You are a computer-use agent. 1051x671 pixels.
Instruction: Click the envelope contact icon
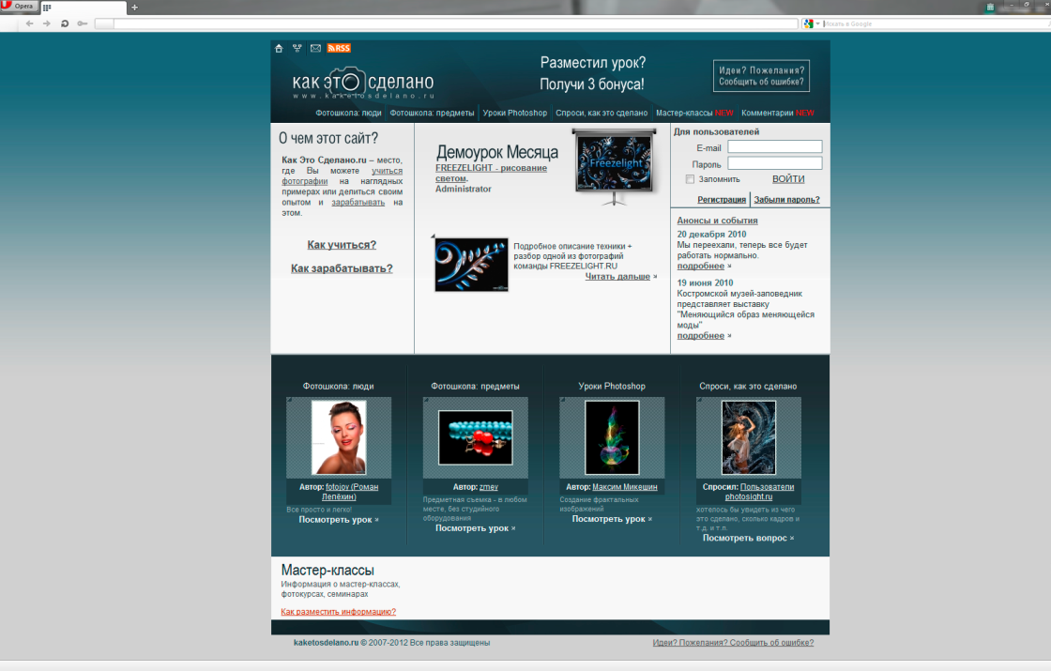pyautogui.click(x=315, y=48)
